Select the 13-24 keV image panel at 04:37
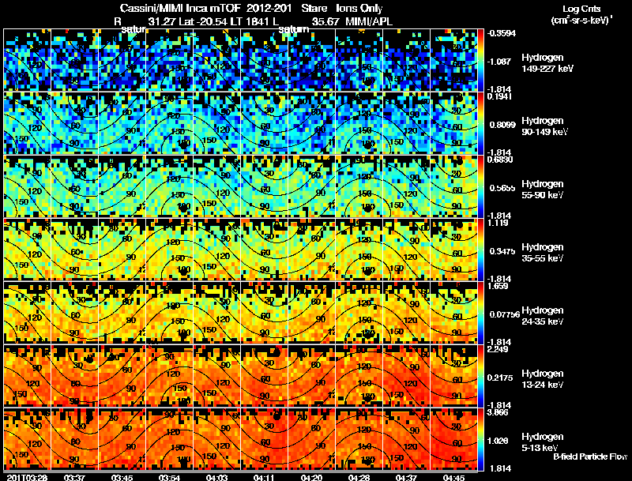 [x=407, y=376]
